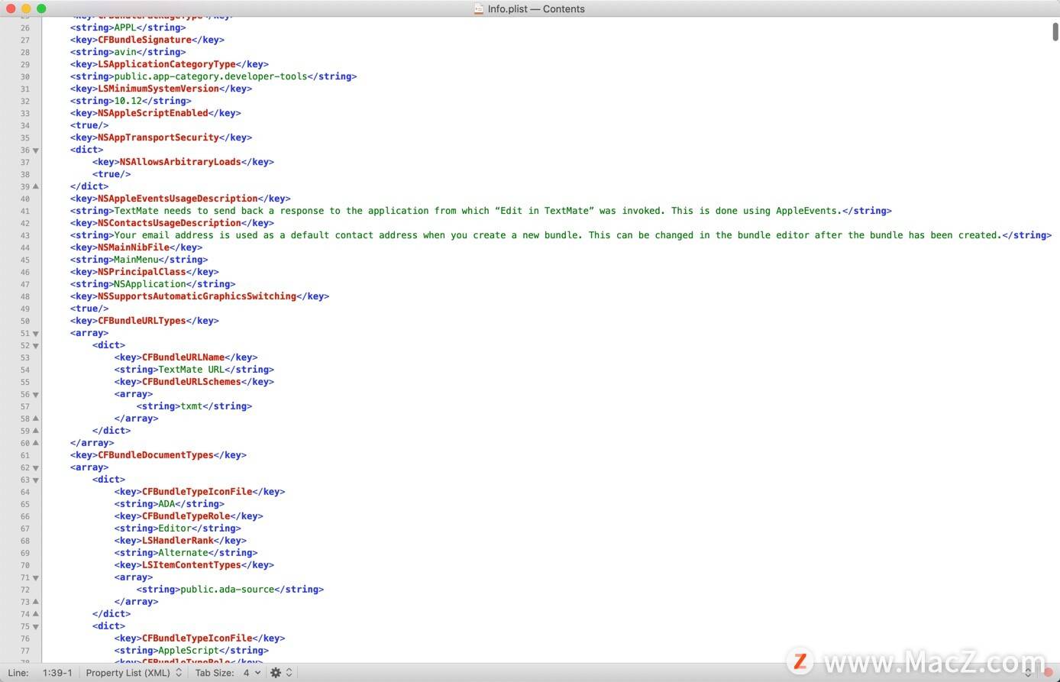Click the fold end marker at line 39
The image size is (1060, 682).
[36, 186]
